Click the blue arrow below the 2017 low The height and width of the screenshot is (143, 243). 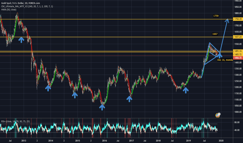coord(129,99)
